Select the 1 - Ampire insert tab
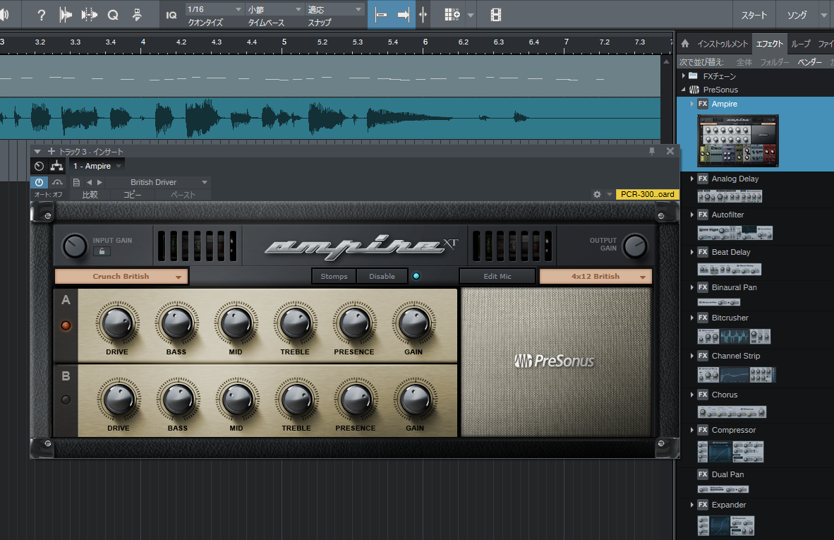The height and width of the screenshot is (540, 834). 97,166
